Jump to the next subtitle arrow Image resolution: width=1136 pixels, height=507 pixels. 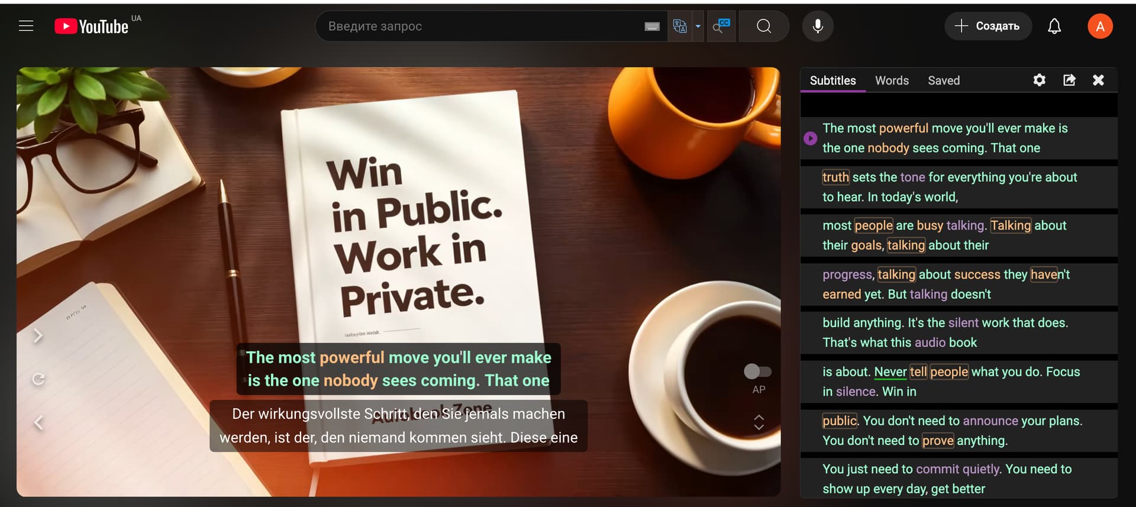[x=38, y=336]
